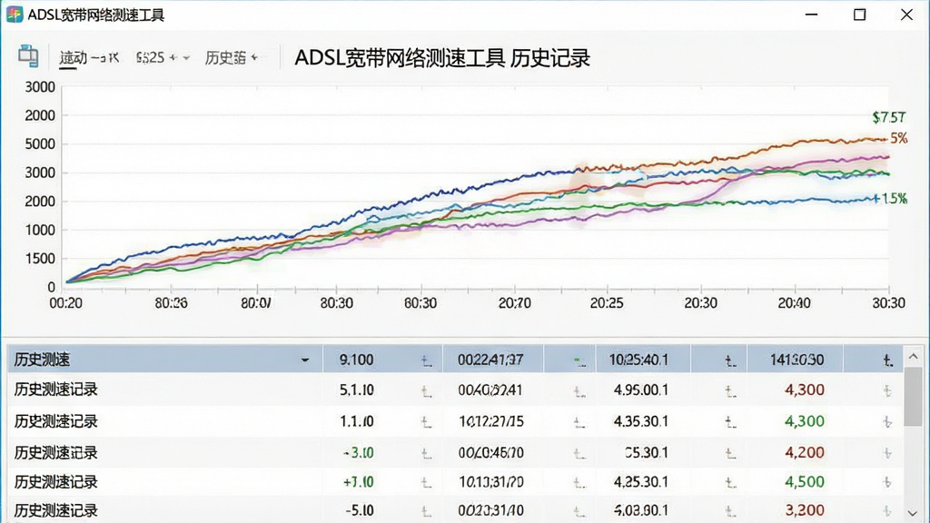Click the header icon right of 10:25:40.1
This screenshot has height=523, width=930.
(730, 360)
